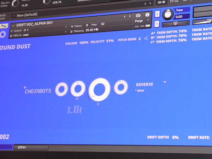Click the C* TREM DEPTH 76% value

pos(182,40)
